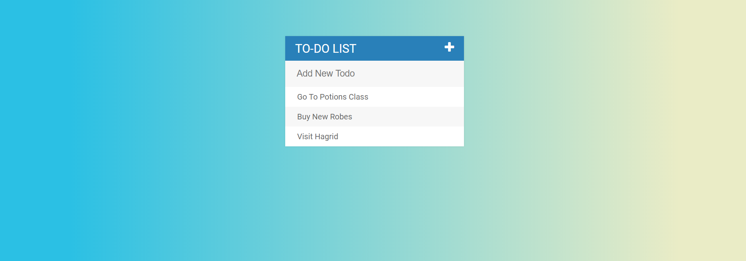Click empty space in the Visit Hagrid row
Image resolution: width=746 pixels, height=261 pixels.
pyautogui.click(x=401, y=136)
